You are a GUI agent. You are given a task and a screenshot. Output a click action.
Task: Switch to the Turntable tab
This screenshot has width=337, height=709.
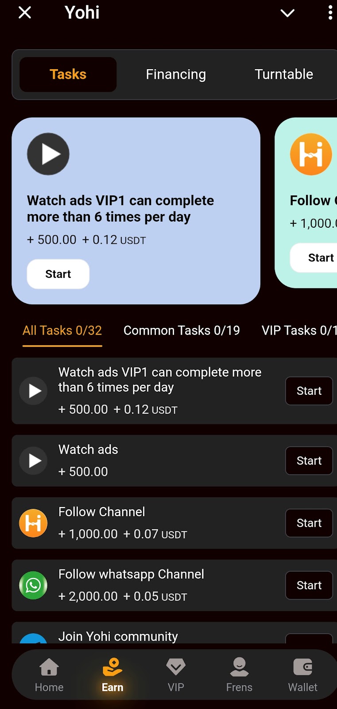[284, 74]
